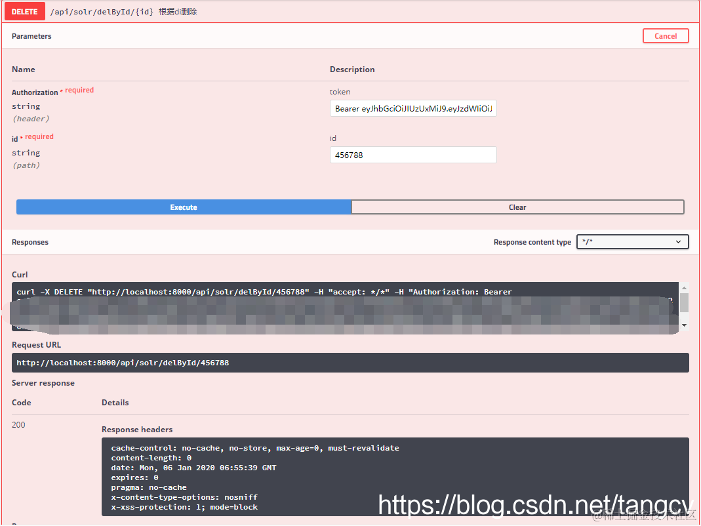The height and width of the screenshot is (526, 701).
Task: Focus the Authorization token input field
Action: coord(413,109)
